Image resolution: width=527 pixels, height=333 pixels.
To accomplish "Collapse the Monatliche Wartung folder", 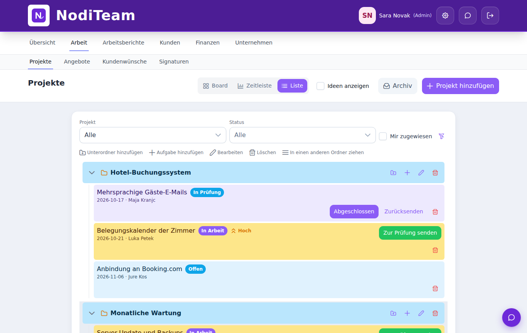I will (x=92, y=313).
